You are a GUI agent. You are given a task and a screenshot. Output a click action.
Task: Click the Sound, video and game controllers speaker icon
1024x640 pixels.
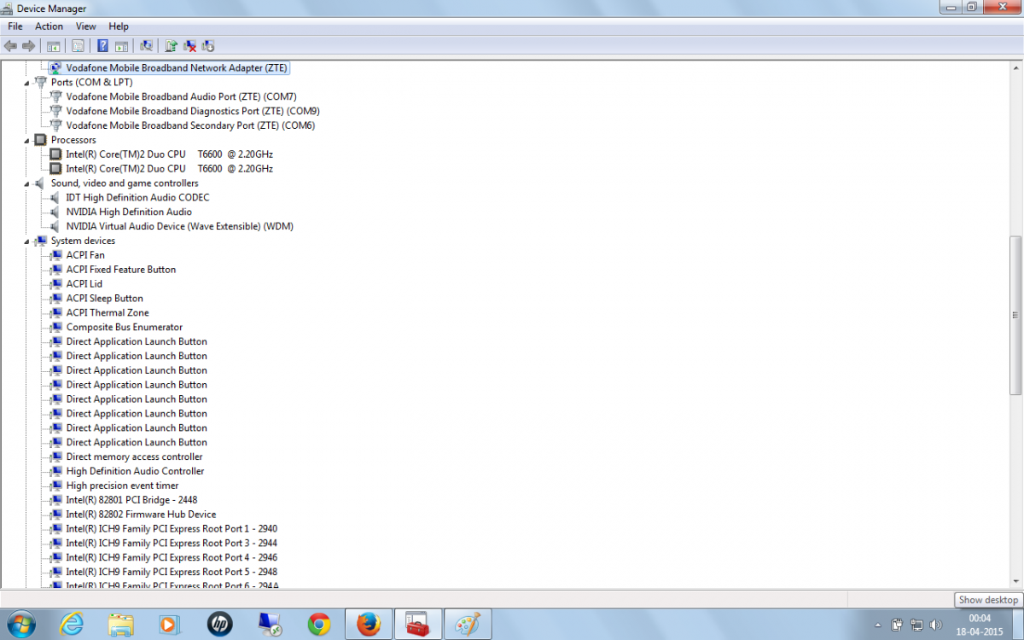(x=40, y=183)
